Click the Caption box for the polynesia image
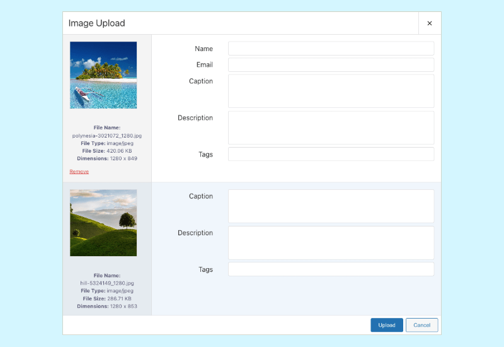 tap(331, 91)
